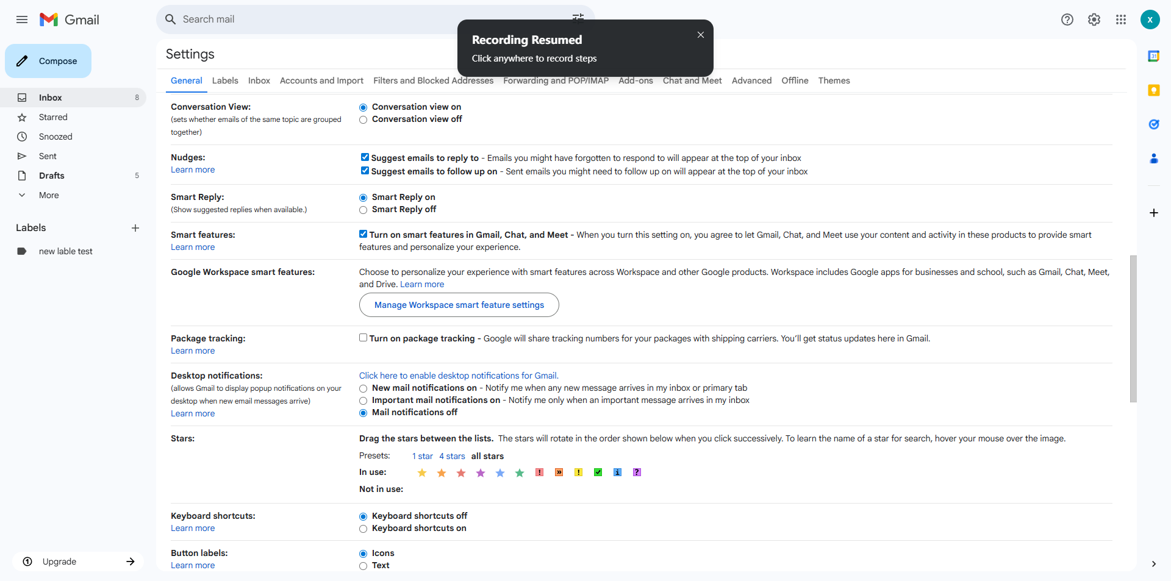The image size is (1171, 581).
Task: Switch to the Inbox settings tab
Action: point(259,80)
